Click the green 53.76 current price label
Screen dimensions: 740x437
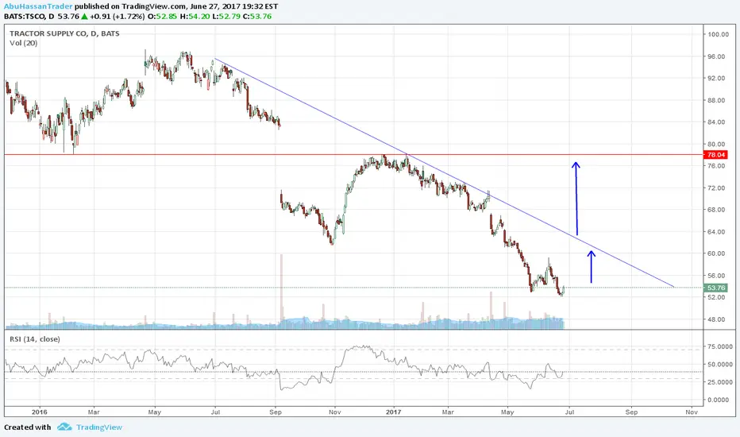click(716, 288)
